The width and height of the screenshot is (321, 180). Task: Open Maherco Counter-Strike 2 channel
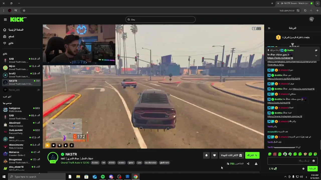tap(21, 153)
